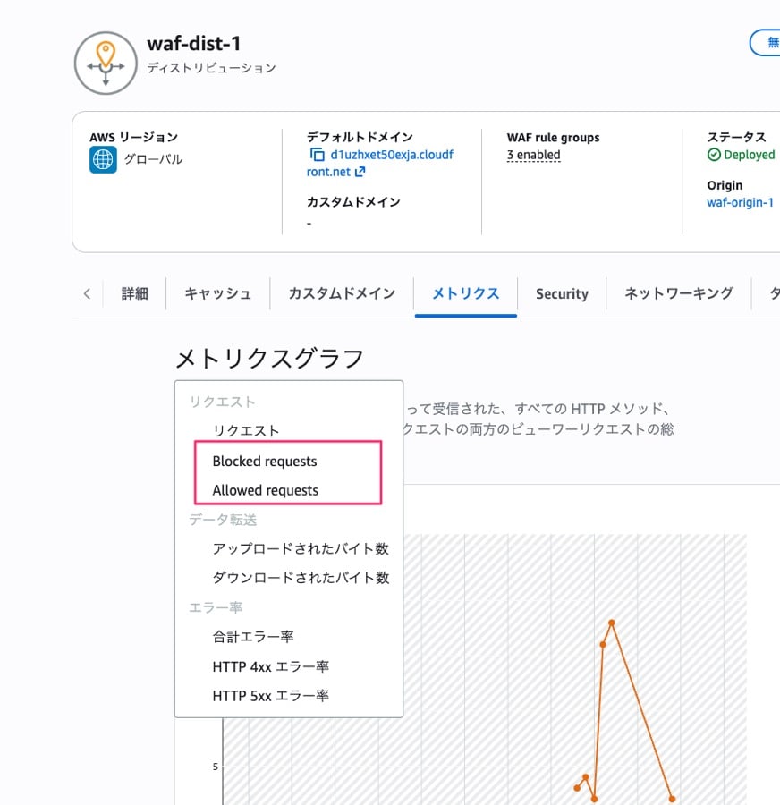Click the メトリクスグラフ heading

[269, 359]
